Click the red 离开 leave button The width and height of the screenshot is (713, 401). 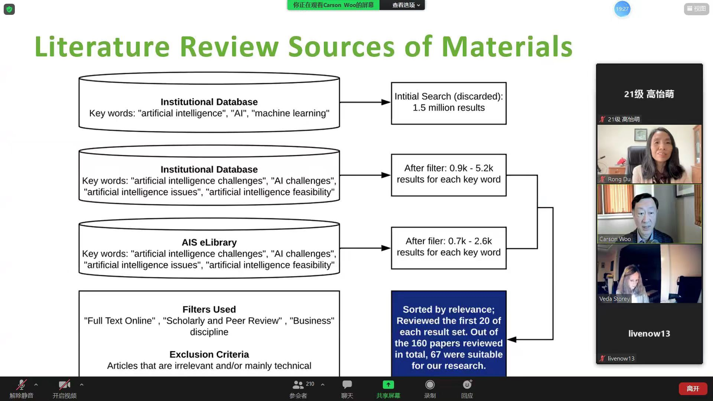[693, 388]
